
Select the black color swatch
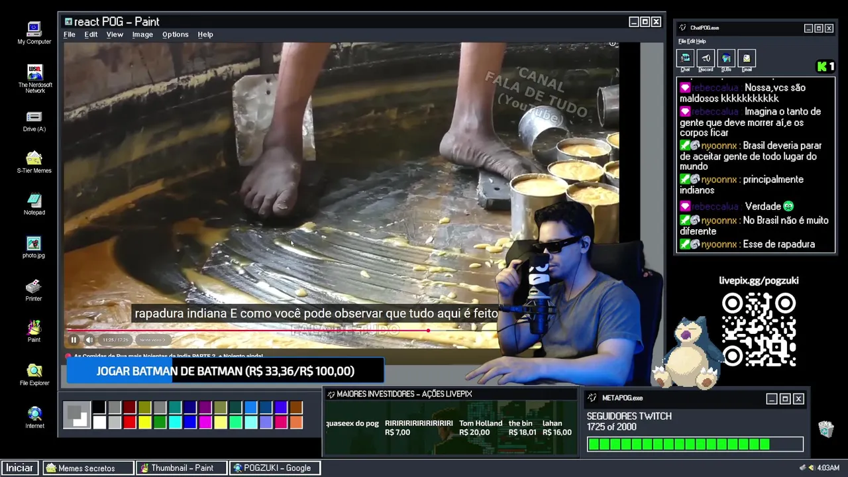point(99,407)
